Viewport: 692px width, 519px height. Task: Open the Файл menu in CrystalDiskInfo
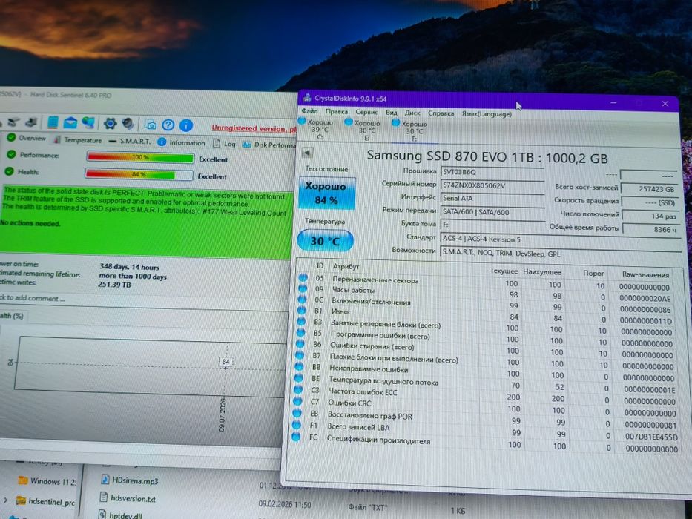click(310, 111)
